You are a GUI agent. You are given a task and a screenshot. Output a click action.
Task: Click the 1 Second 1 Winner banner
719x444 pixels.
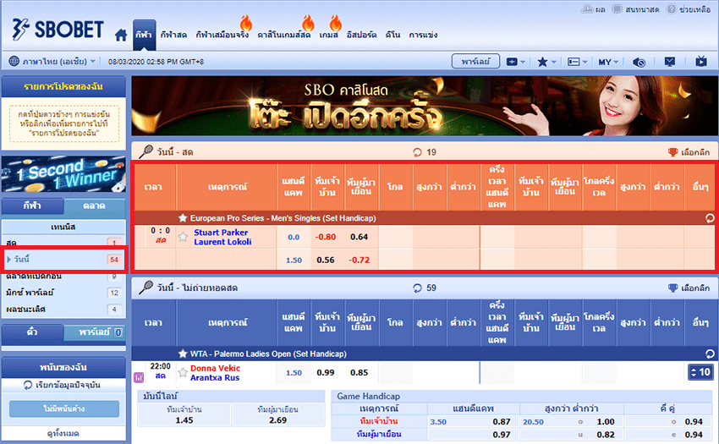click(x=63, y=174)
